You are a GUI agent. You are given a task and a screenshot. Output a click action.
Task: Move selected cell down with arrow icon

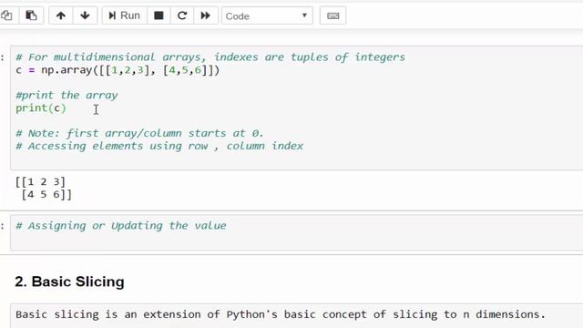(85, 15)
